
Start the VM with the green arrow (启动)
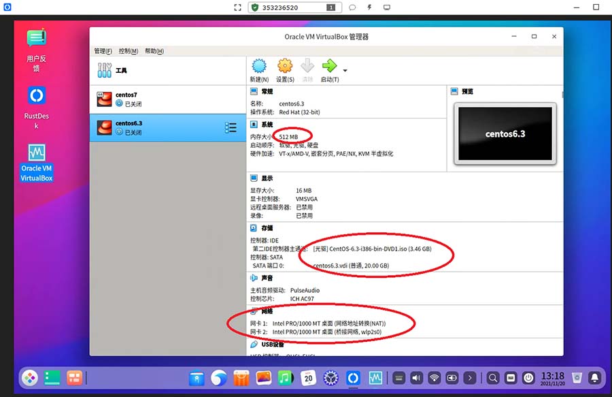click(x=329, y=66)
